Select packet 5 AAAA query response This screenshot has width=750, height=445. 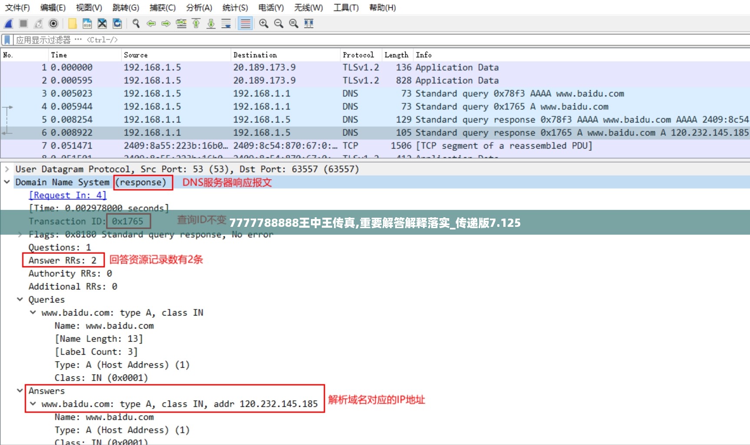[x=375, y=120]
